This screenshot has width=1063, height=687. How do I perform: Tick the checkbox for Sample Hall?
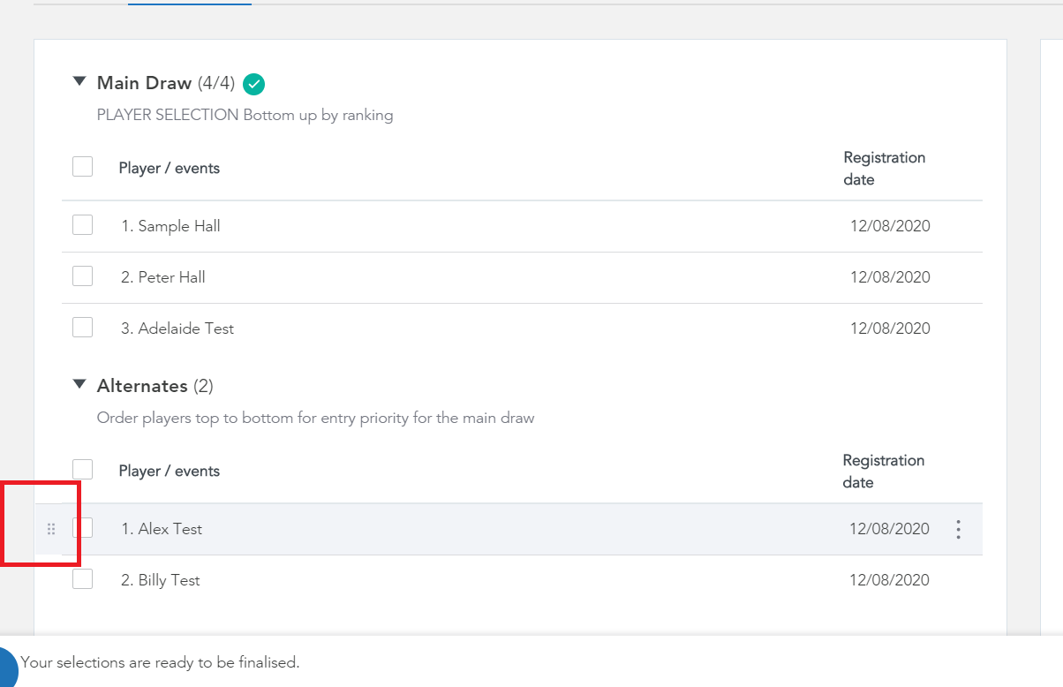82,224
